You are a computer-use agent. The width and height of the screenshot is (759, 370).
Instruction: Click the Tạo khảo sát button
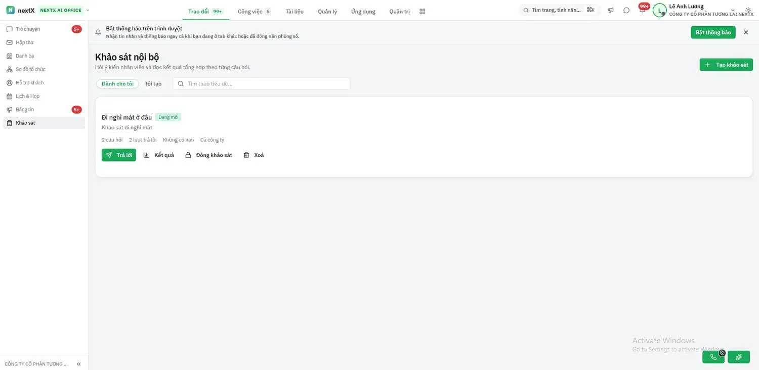point(726,65)
